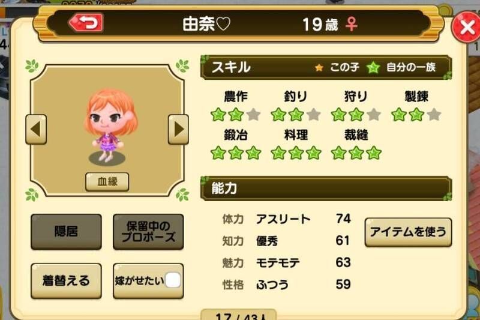Screen dimensions: 480x320
Task: Show previous character with left arrow
Action: (x=36, y=130)
